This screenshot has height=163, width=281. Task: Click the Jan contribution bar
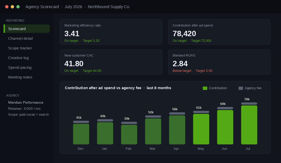[x=105, y=133]
